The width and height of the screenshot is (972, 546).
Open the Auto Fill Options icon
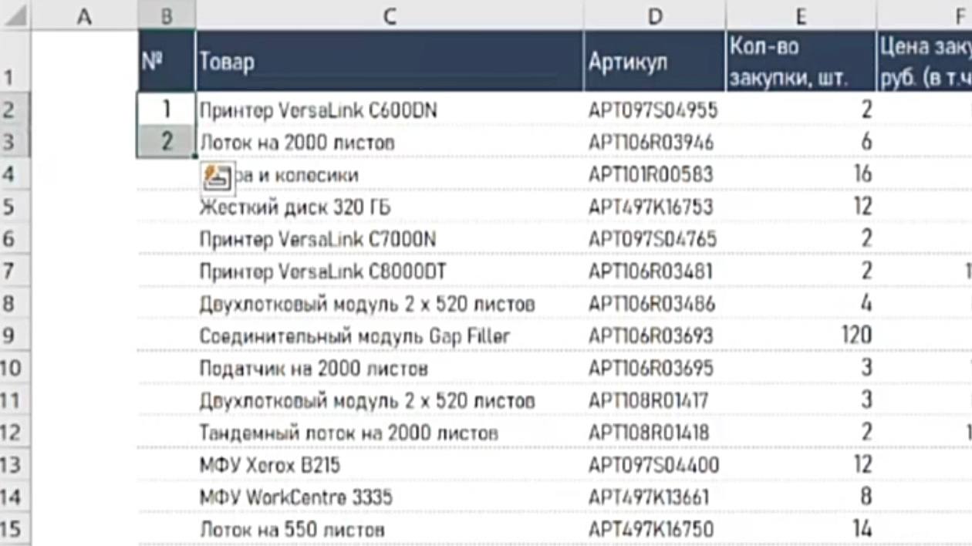218,177
